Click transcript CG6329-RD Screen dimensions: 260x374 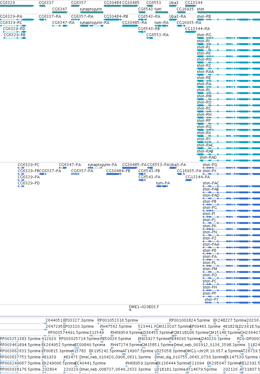pyautogui.click(x=14, y=28)
